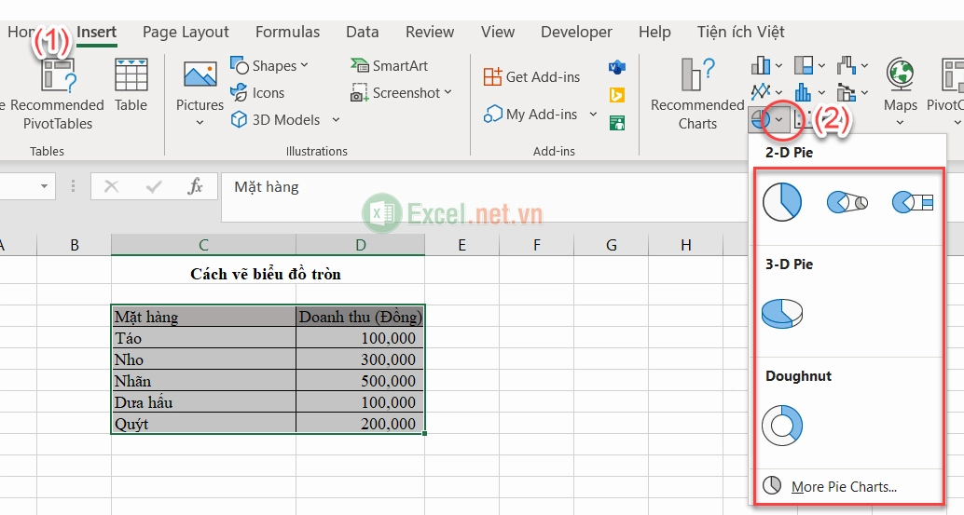
Task: Click the Insert Function fx button
Action: 195,186
